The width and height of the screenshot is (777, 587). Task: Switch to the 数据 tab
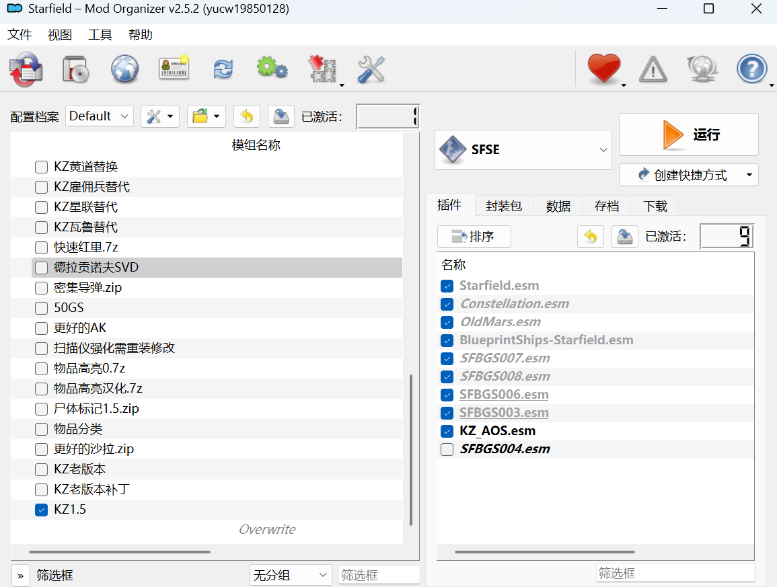tap(558, 206)
